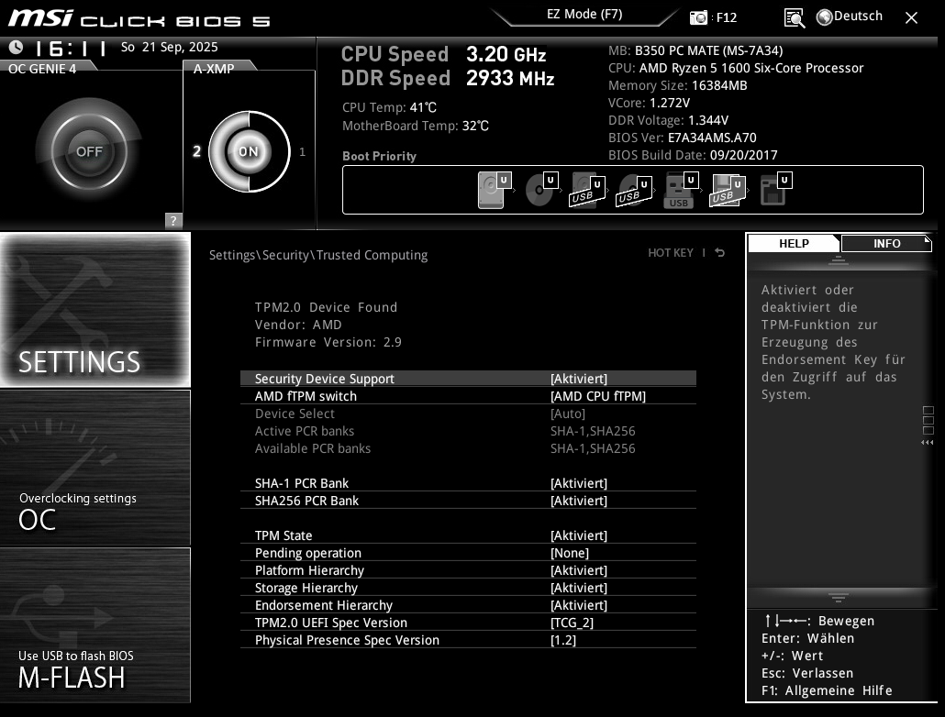
Task: Click the TPM2.0 Device Found text
Action: click(326, 307)
